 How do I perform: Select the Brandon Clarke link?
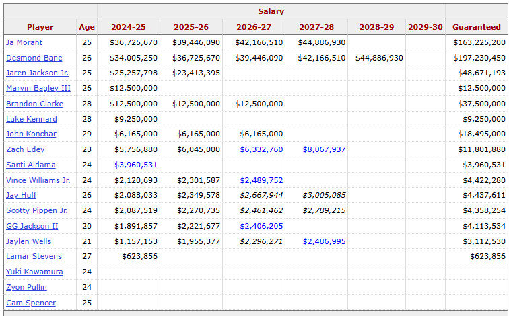coord(34,104)
